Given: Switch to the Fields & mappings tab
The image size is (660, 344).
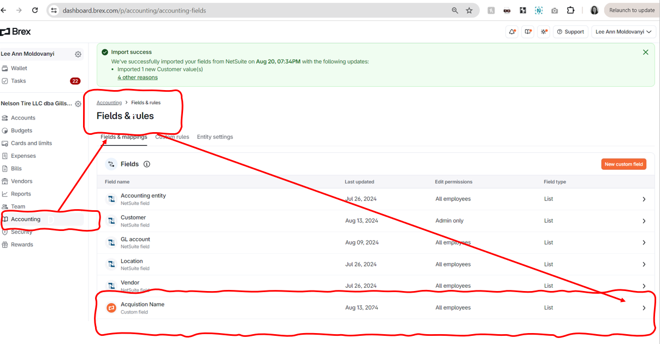Looking at the screenshot, I should (124, 137).
